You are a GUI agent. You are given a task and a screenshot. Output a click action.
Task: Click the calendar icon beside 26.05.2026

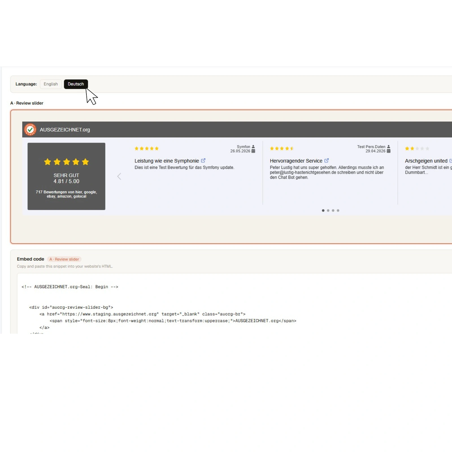pos(253,151)
